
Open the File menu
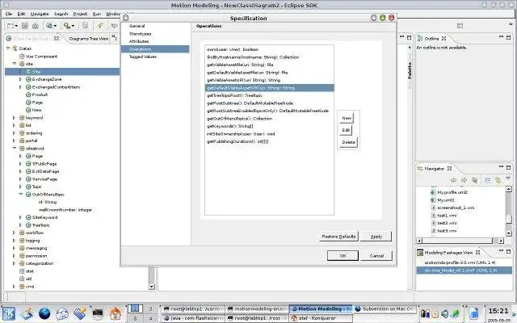pyautogui.click(x=9, y=14)
